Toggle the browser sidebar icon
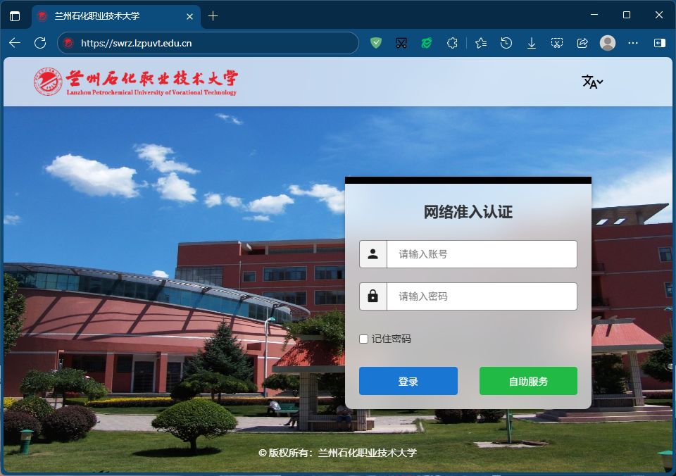Image resolution: width=676 pixels, height=476 pixels. (660, 43)
